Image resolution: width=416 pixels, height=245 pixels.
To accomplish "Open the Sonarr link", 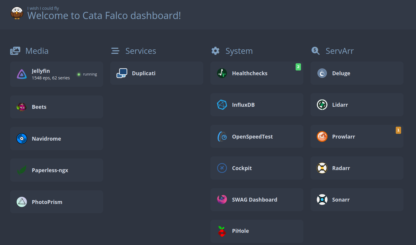I will coord(357,200).
